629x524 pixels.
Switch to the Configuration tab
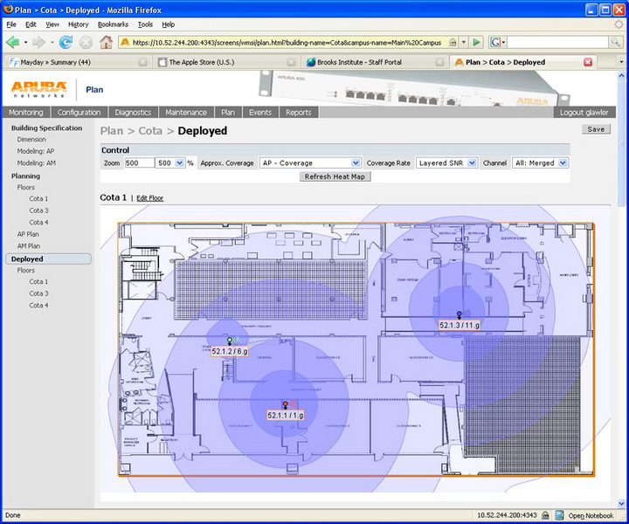click(79, 113)
